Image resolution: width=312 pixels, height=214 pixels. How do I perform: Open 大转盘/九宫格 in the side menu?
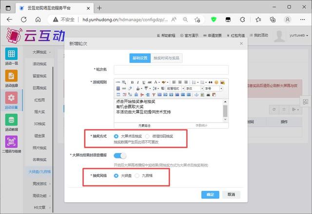click(x=39, y=171)
